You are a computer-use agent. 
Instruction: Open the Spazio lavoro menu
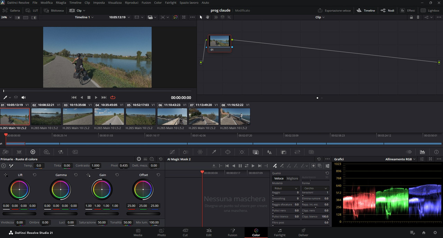coord(189,2)
